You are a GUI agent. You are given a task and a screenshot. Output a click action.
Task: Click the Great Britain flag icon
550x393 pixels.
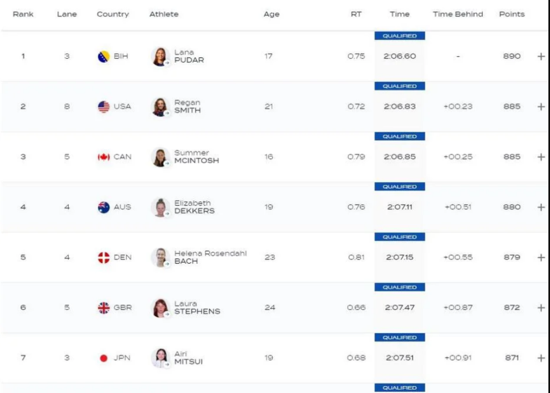click(x=104, y=308)
